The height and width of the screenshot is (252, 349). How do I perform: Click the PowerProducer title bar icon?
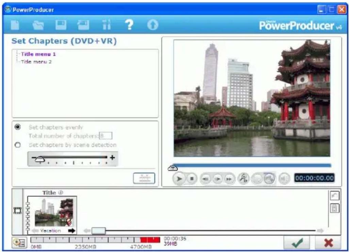coord(8,9)
